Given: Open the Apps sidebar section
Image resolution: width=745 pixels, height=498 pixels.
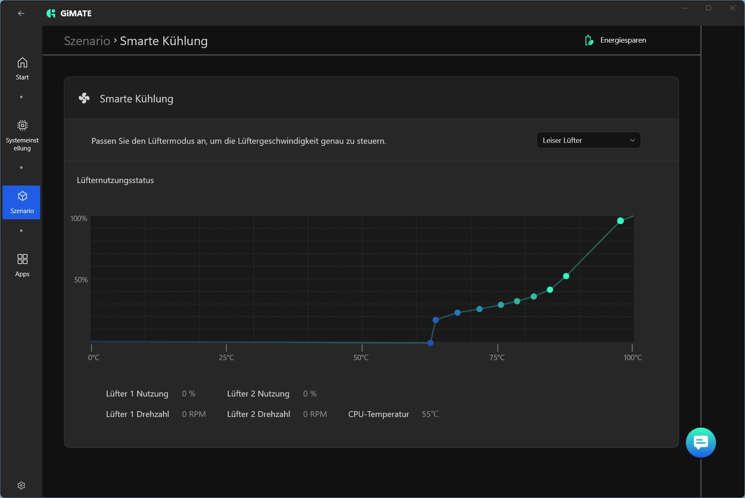Looking at the screenshot, I should (22, 265).
